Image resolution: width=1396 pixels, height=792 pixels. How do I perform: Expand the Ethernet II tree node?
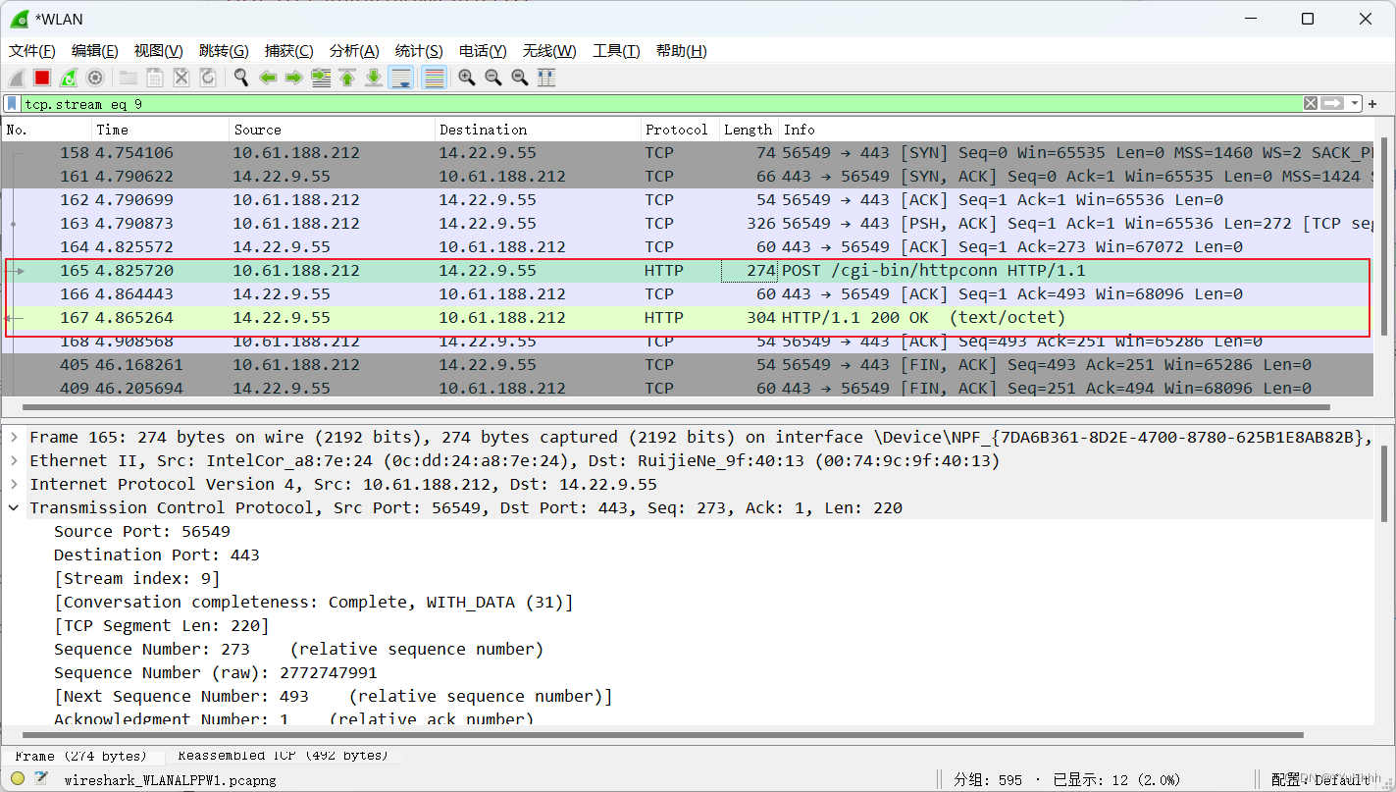pyautogui.click(x=14, y=460)
